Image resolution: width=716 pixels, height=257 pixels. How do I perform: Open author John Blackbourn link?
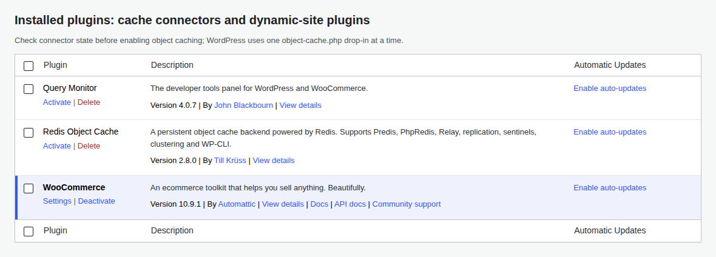point(243,105)
